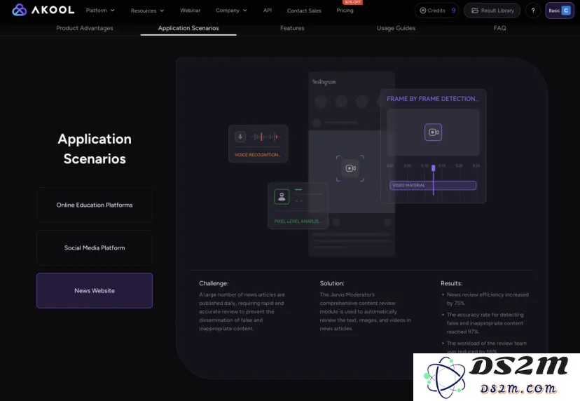
Task: Click the "Solution:" heading
Action: point(332,283)
